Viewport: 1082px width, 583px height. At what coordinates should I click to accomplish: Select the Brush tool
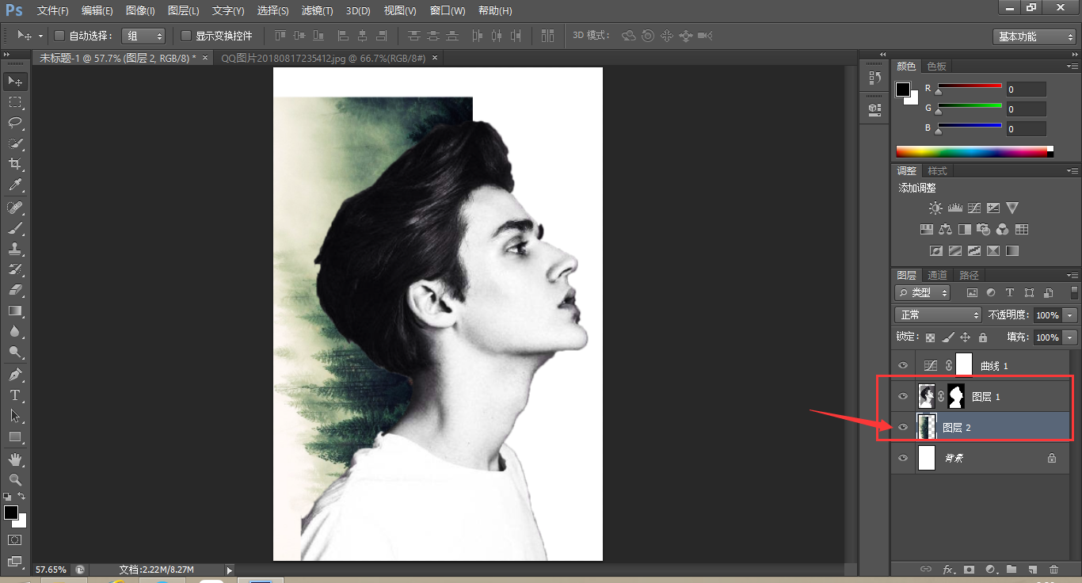tap(15, 228)
